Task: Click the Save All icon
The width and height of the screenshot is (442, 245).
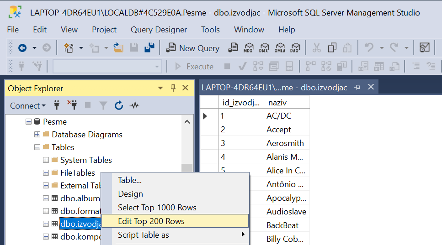Action: [149, 48]
